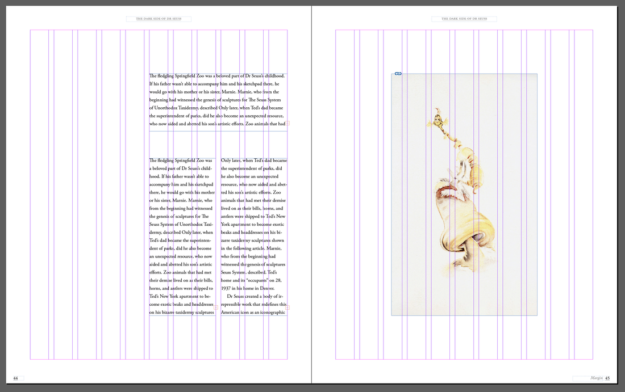
Task: Click page number 45 in the footer
Action: [607, 378]
